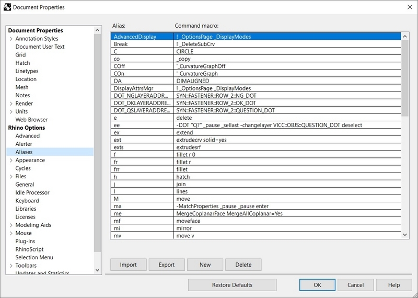The height and width of the screenshot is (298, 418).
Task: Close the Document Properties dialog
Action: click(410, 7)
